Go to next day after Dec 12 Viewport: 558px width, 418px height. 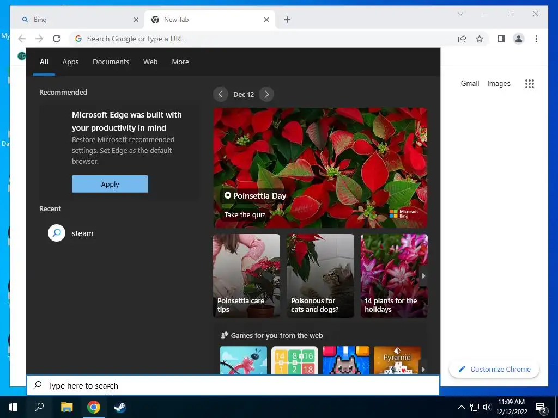click(266, 94)
